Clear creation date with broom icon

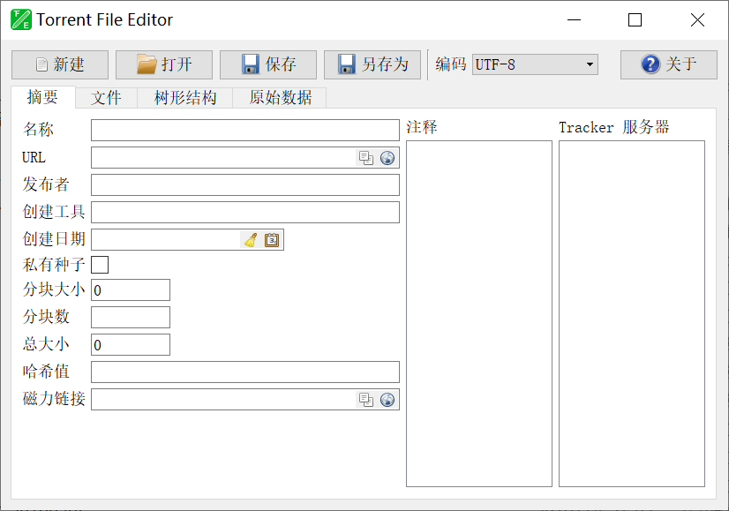pos(251,240)
